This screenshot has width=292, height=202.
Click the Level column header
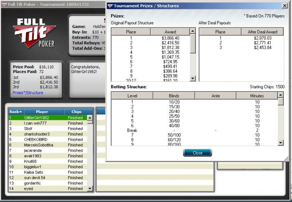[x=132, y=96]
